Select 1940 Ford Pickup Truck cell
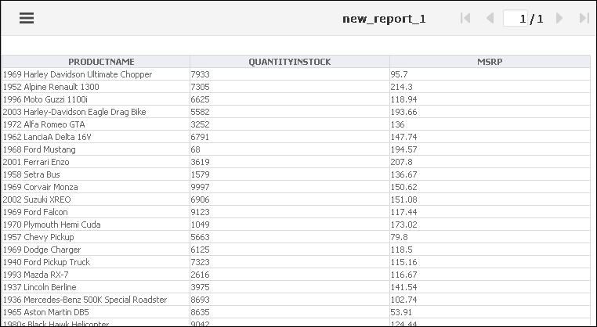 pos(96,262)
